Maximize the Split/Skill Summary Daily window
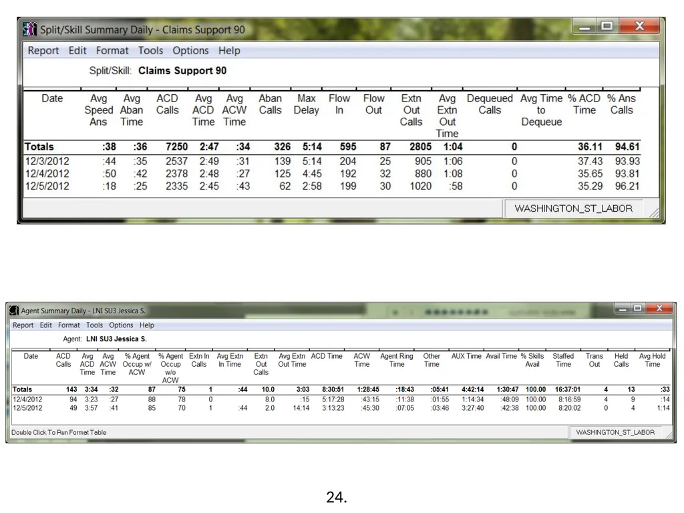 (607, 27)
